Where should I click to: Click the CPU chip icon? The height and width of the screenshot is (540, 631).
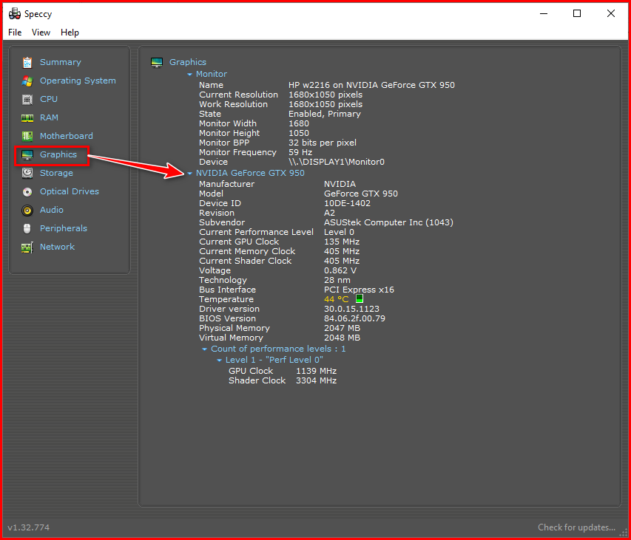click(27, 99)
